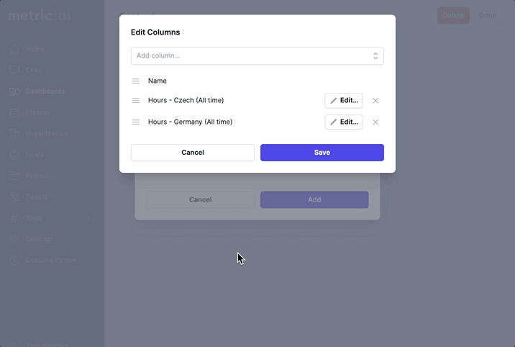The height and width of the screenshot is (347, 515).
Task: Go to Home in the sidebar
Action: (35, 50)
